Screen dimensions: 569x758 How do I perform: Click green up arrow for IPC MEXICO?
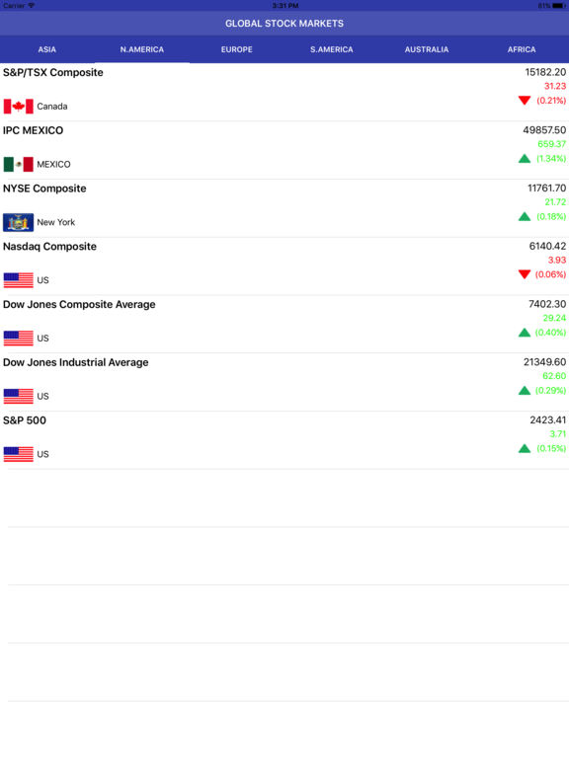525,159
